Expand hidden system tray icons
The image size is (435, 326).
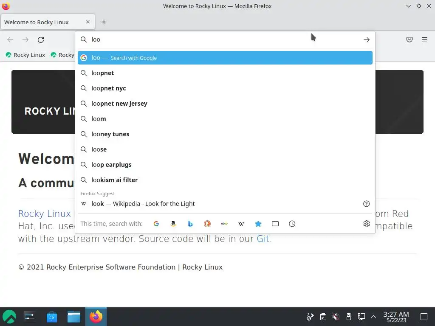(373, 317)
